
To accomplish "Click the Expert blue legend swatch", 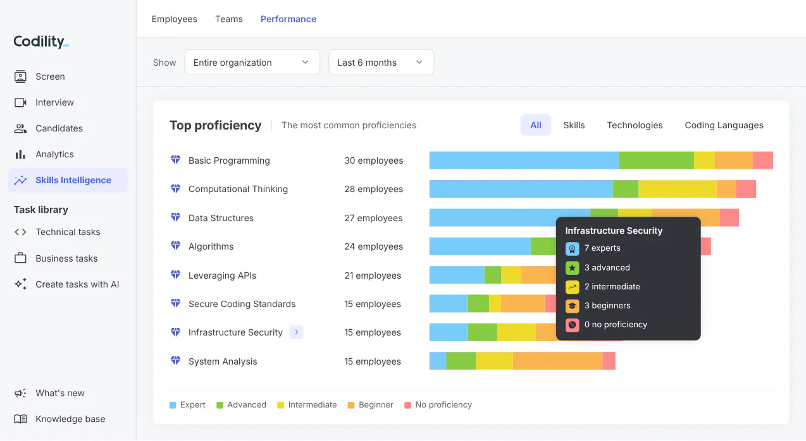I will 173,405.
